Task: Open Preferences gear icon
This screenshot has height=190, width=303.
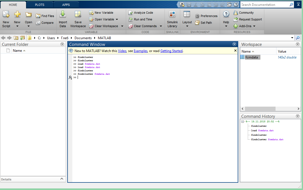Action: [197, 16]
